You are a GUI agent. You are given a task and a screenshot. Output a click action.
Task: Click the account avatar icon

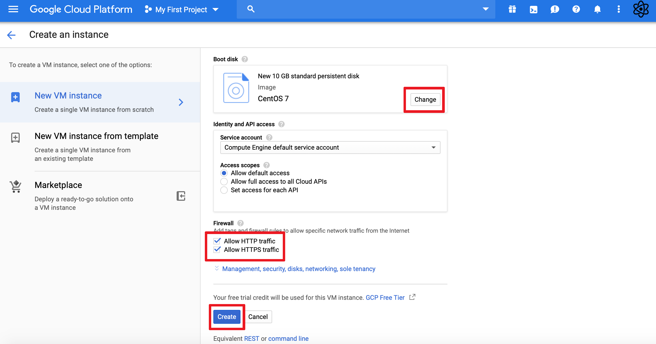click(641, 9)
